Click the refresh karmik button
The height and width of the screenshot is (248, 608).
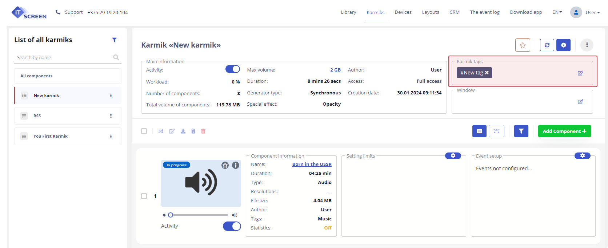(x=547, y=45)
